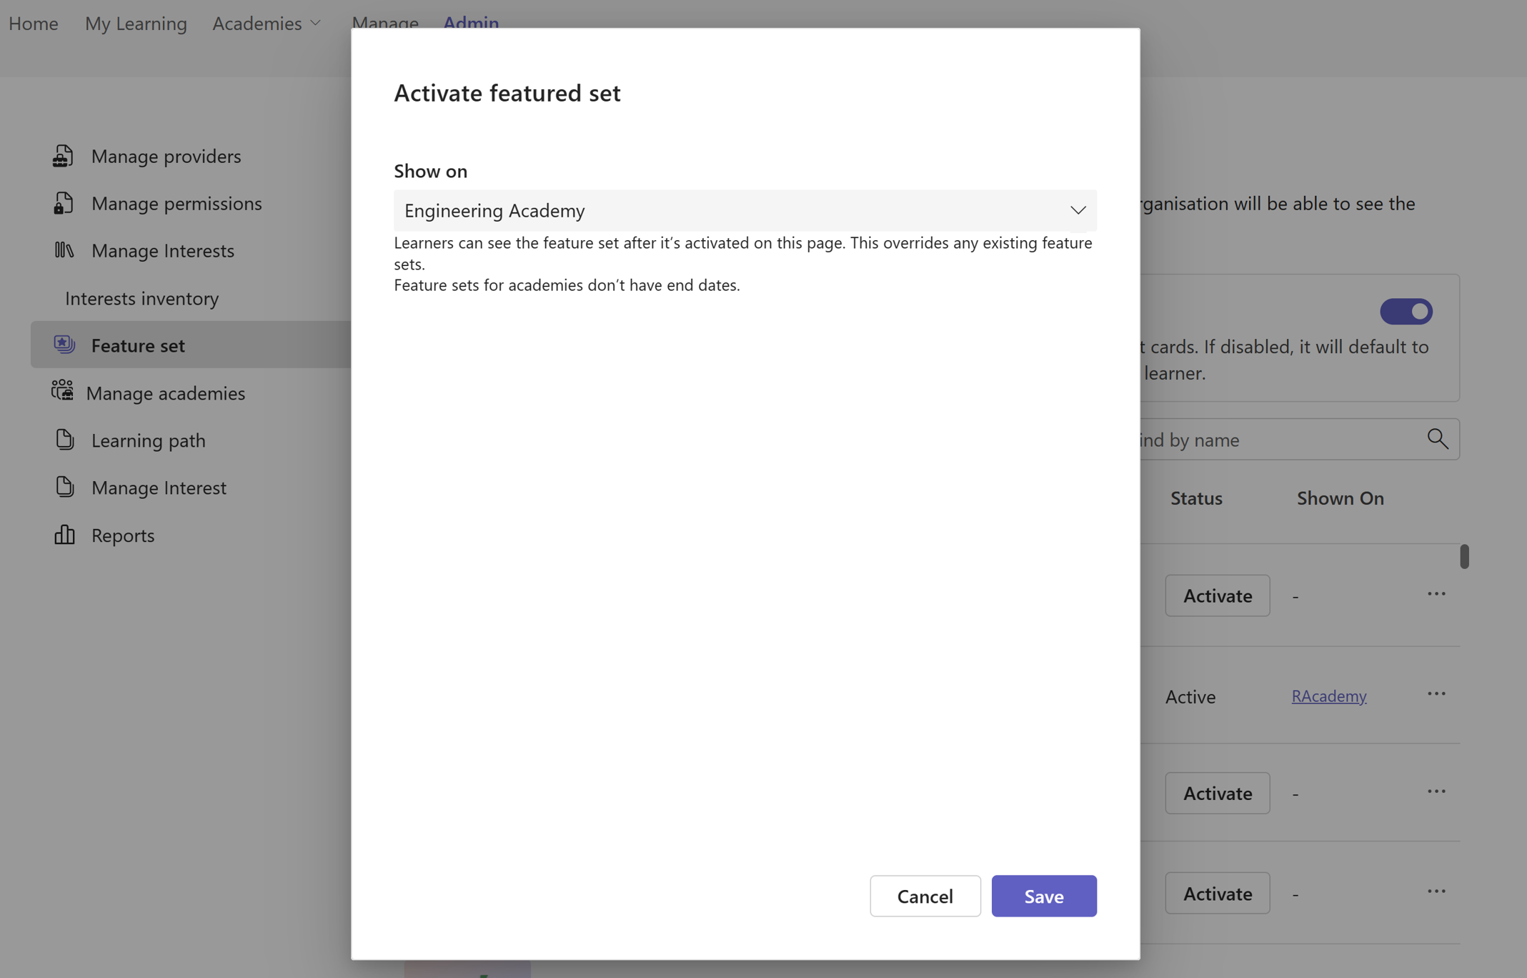
Task: Click Cancel to dismiss the dialog
Action: pos(925,896)
